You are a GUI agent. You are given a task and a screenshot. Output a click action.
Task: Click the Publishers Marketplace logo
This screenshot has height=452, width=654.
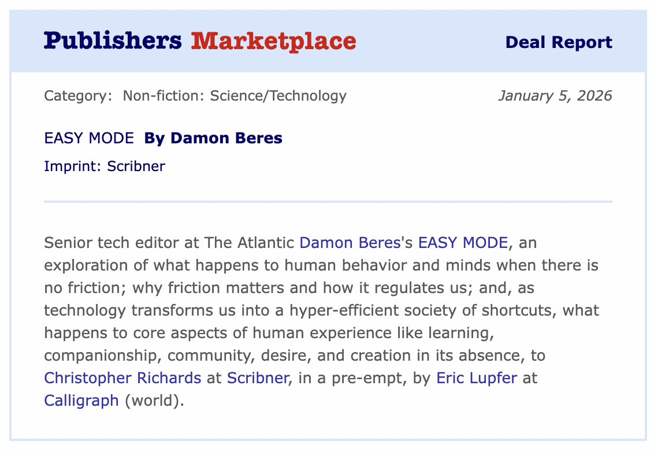[199, 41]
